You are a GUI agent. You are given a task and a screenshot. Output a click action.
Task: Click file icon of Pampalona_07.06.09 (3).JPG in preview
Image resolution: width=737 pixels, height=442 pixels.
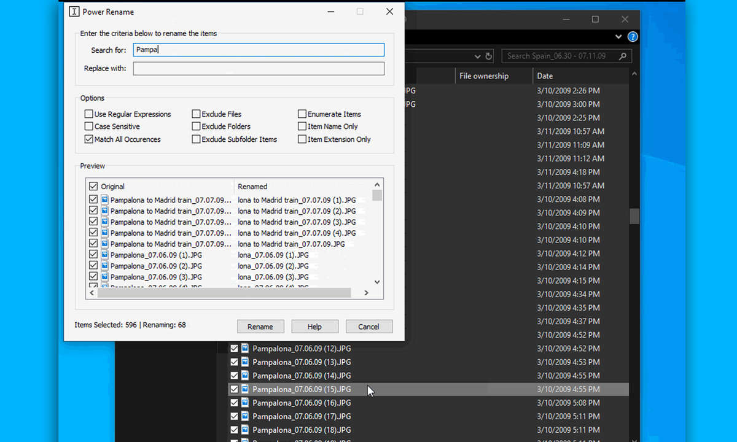[x=104, y=277]
